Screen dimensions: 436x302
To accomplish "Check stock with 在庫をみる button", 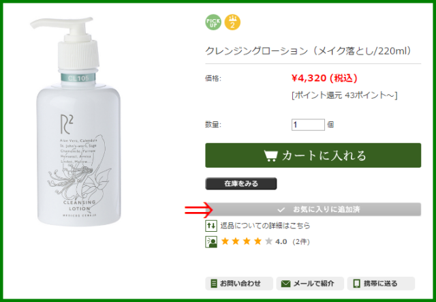I will [x=241, y=183].
